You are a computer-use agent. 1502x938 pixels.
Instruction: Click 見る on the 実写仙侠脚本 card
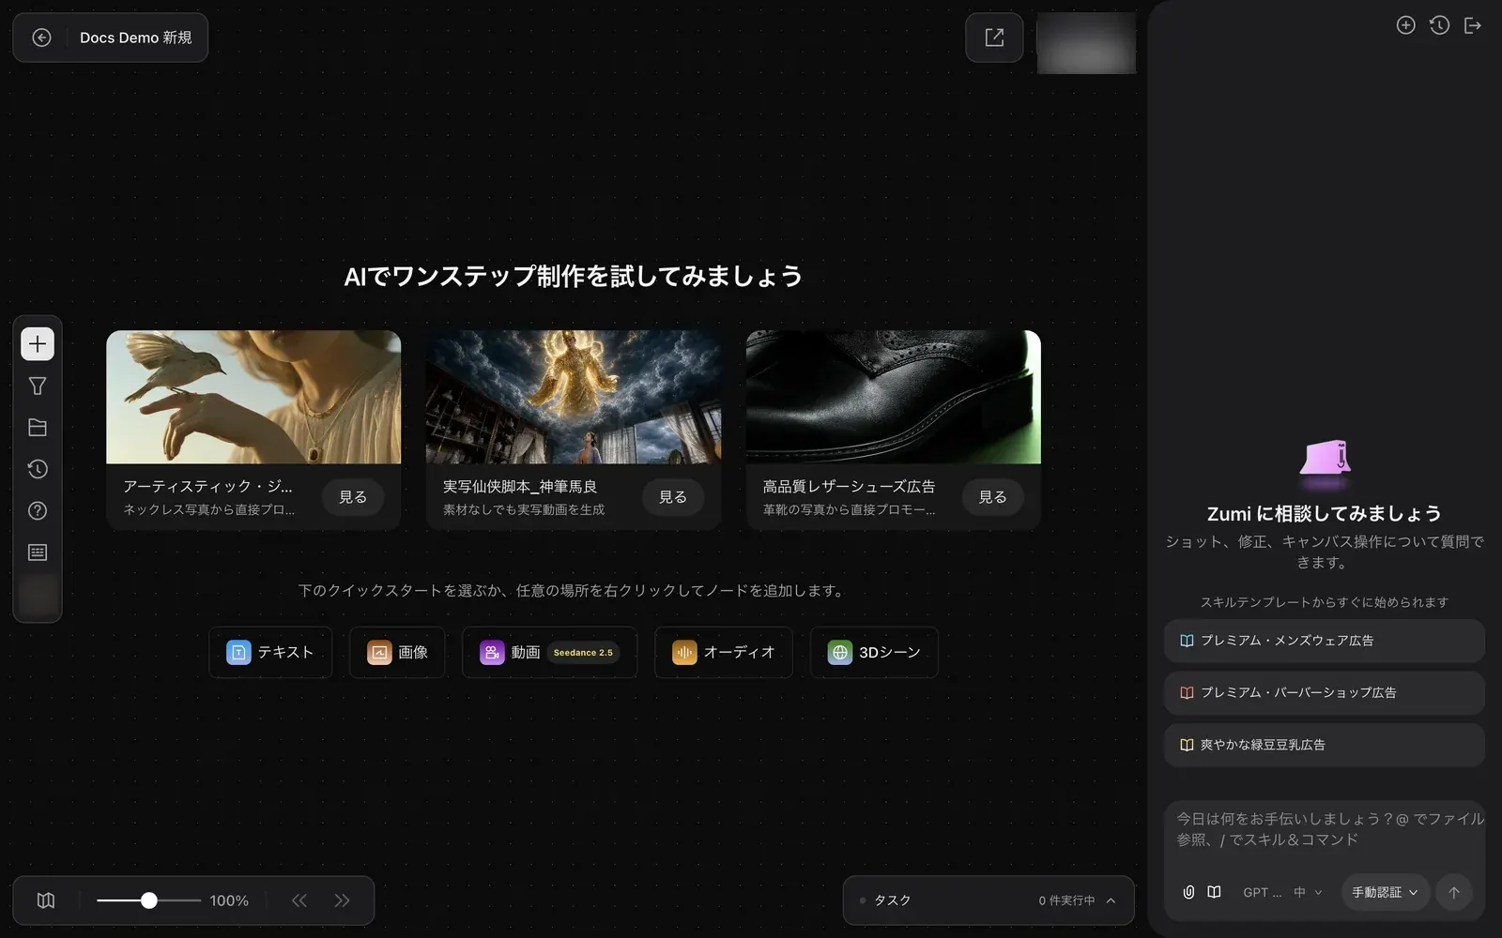(x=673, y=497)
